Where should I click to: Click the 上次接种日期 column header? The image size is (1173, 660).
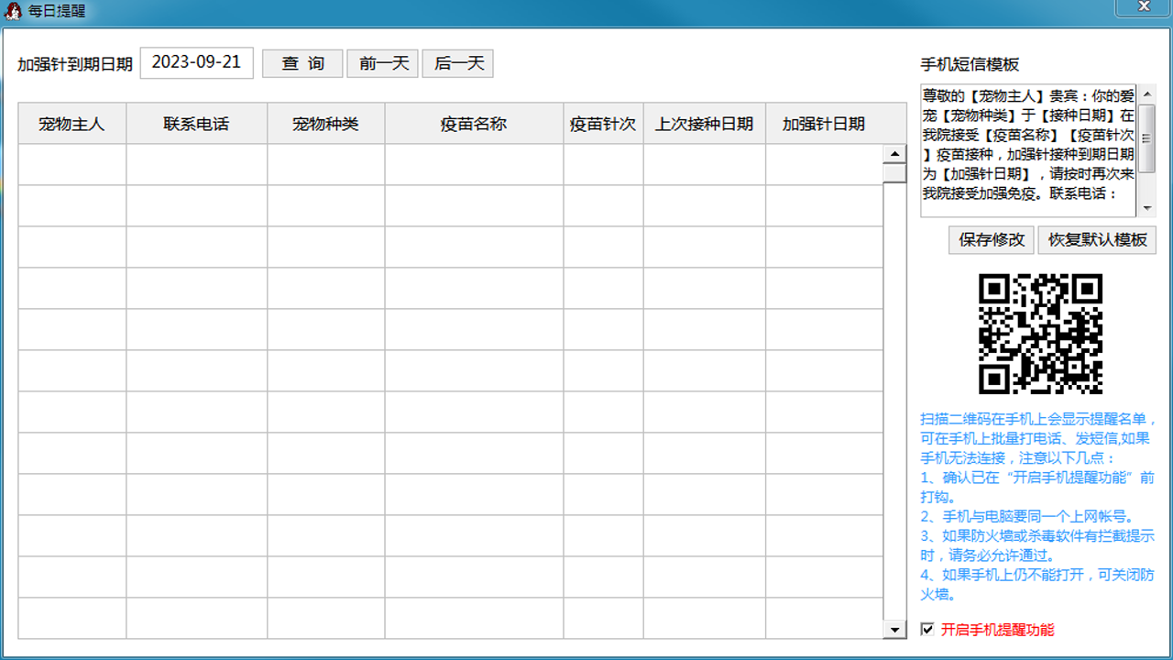click(x=704, y=123)
